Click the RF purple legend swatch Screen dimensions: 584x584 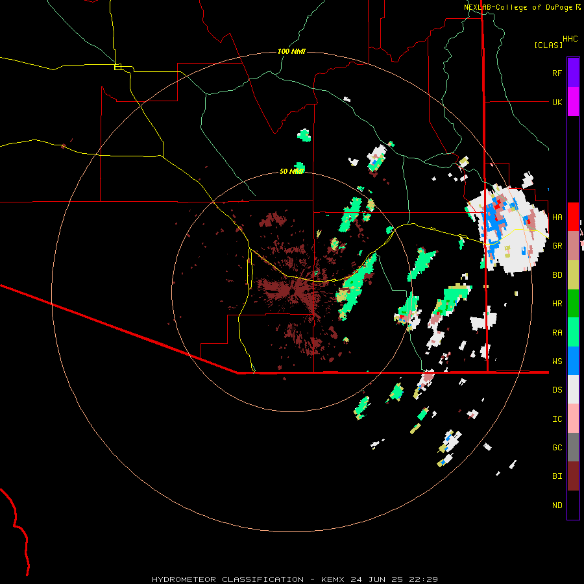pos(573,73)
